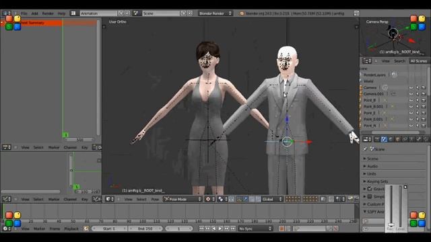Open the Object properties tab
Viewport: 431px width, 242px height.
(x=397, y=139)
